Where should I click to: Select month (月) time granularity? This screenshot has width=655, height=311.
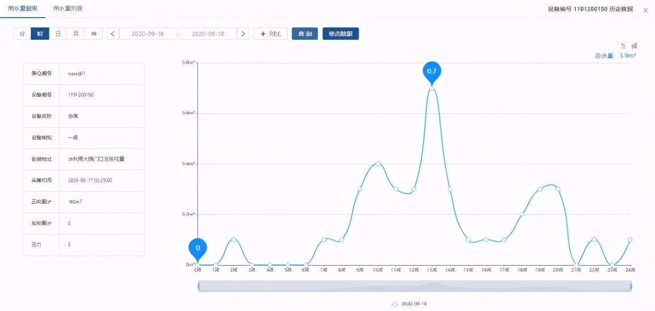click(x=75, y=34)
